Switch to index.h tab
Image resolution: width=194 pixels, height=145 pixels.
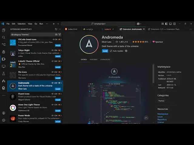pyautogui.click(x=108, y=29)
